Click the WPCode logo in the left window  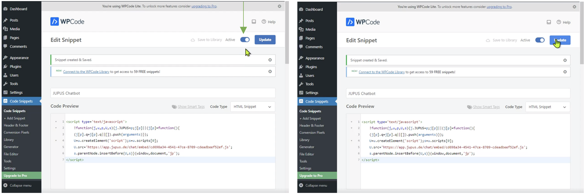(x=67, y=22)
